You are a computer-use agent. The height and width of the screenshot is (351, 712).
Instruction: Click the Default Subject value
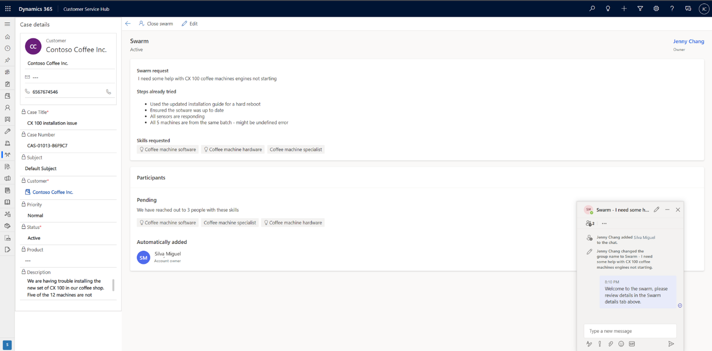pyautogui.click(x=41, y=169)
